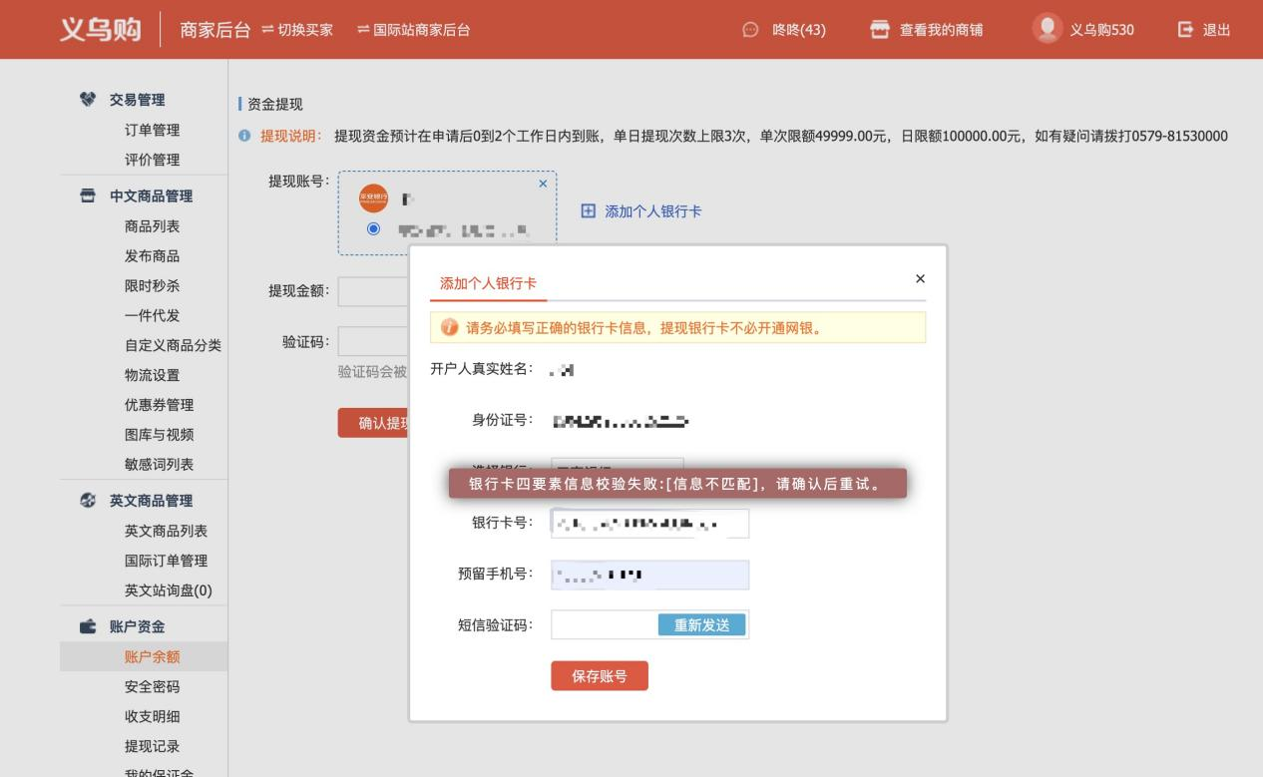Click the 英文商品管理 globe icon
Image resolution: width=1263 pixels, height=777 pixels.
(86, 501)
